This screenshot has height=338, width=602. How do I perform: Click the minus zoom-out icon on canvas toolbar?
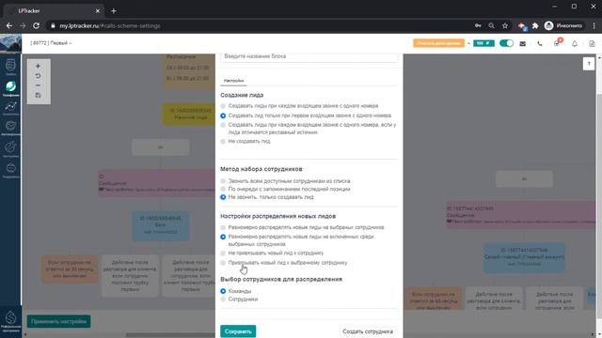tap(38, 85)
